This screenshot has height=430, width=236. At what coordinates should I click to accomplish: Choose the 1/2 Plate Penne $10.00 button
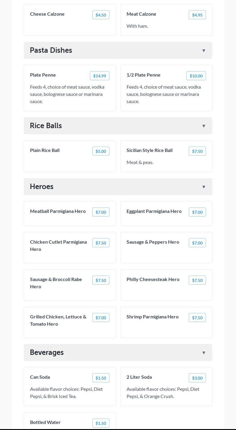click(x=196, y=76)
